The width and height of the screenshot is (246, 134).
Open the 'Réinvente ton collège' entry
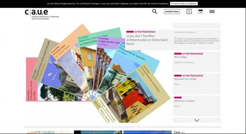(185, 79)
